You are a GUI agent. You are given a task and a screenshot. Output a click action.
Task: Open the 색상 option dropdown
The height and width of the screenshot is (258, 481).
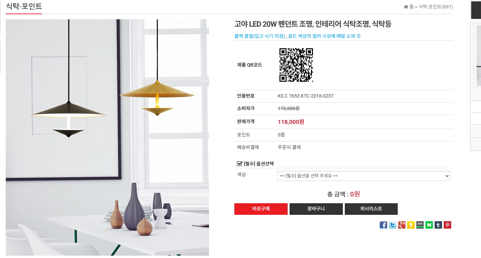(x=364, y=176)
